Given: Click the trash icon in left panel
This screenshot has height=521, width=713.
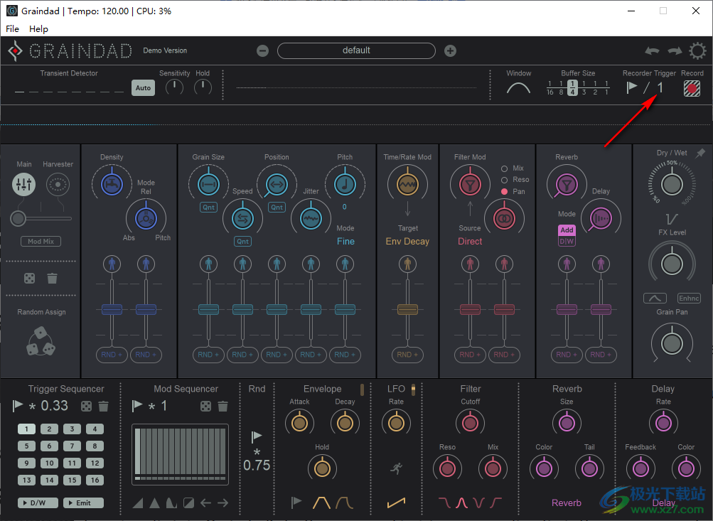Looking at the screenshot, I should [53, 278].
